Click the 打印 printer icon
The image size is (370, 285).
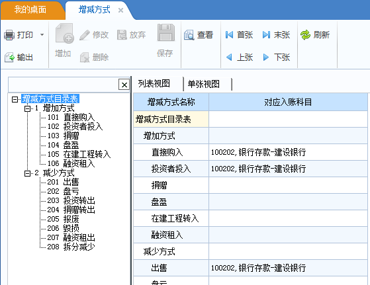(x=9, y=35)
